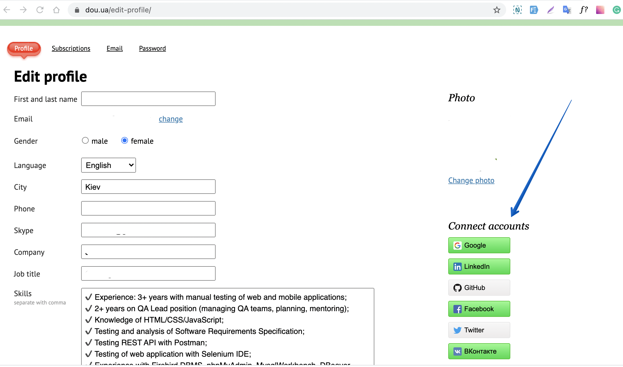Image resolution: width=623 pixels, height=367 pixels.
Task: Go forward in browser history
Action: (23, 10)
